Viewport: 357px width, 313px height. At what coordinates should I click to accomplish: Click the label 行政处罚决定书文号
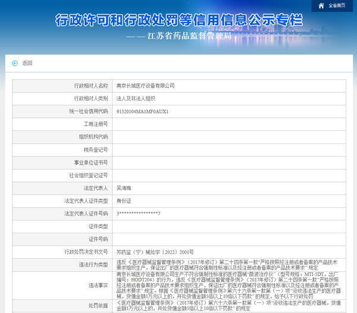point(86,252)
